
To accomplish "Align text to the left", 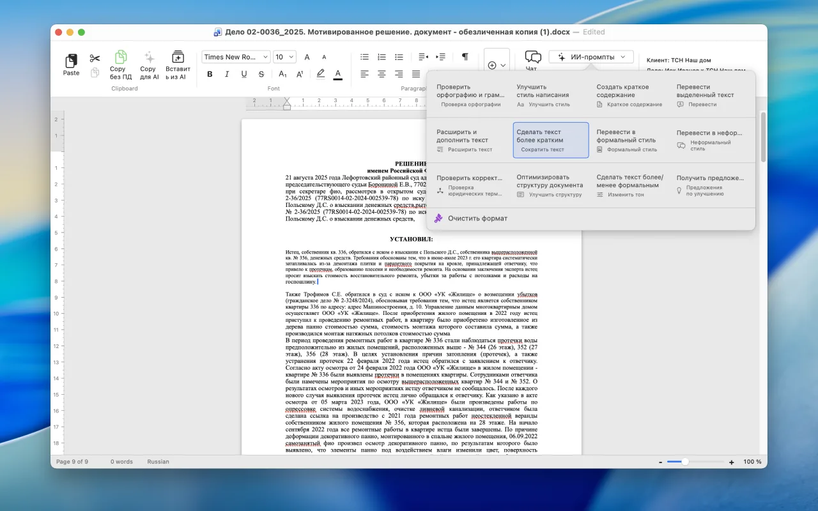I will click(x=365, y=74).
